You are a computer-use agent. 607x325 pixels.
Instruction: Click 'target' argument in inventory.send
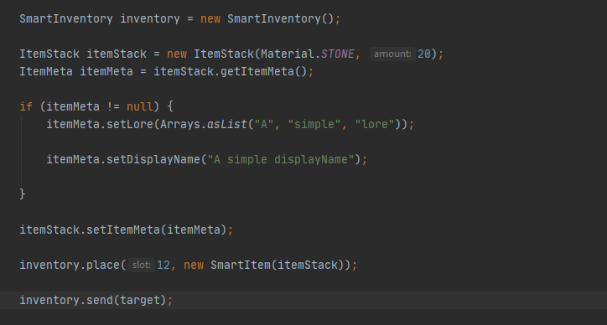(x=140, y=301)
